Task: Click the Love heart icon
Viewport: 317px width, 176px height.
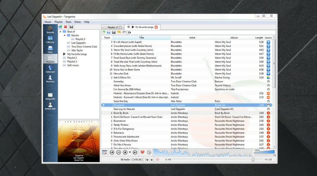Action: coord(143,152)
